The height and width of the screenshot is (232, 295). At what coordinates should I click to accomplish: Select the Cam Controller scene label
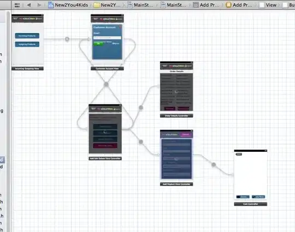(x=251, y=204)
